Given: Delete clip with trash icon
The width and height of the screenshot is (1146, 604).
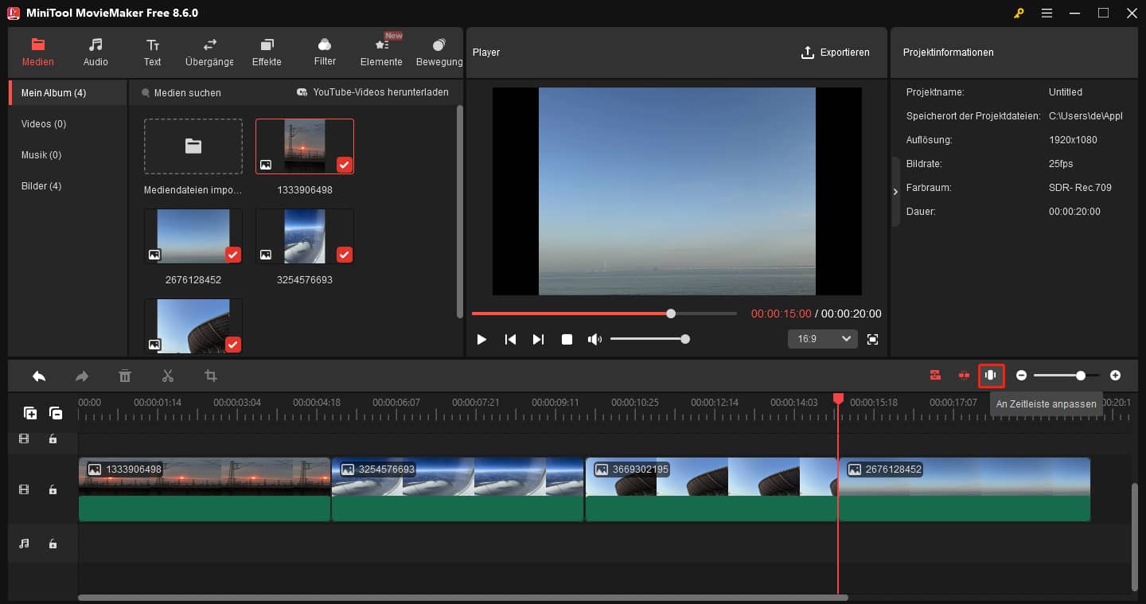Looking at the screenshot, I should click(x=125, y=376).
